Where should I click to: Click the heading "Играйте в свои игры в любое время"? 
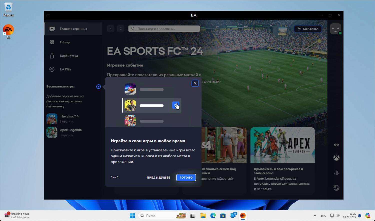(148, 141)
